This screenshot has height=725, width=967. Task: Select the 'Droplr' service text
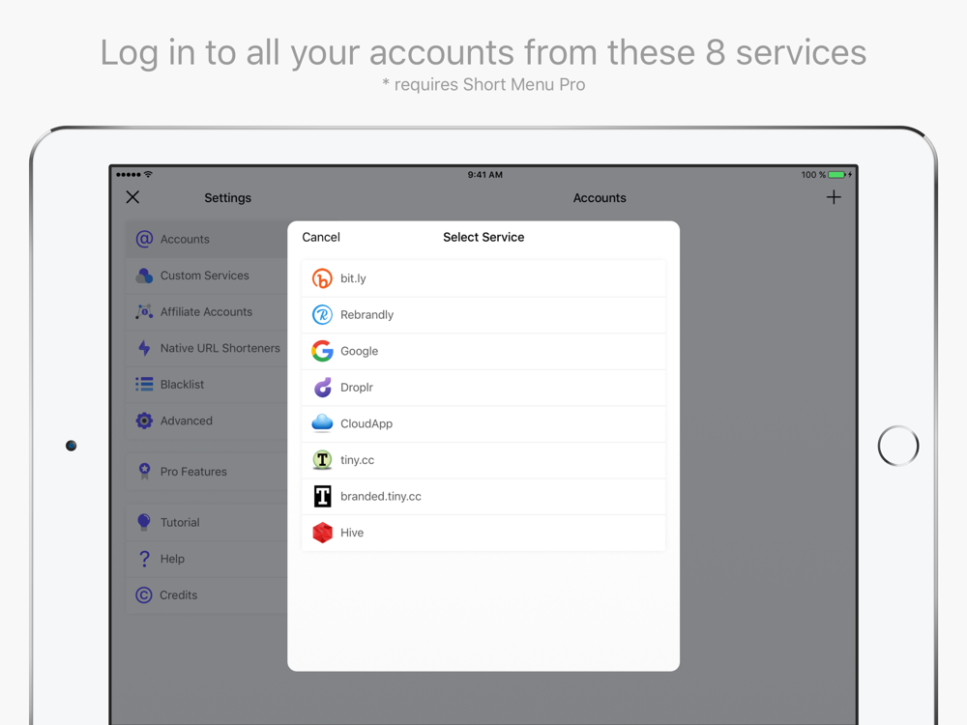tap(357, 388)
